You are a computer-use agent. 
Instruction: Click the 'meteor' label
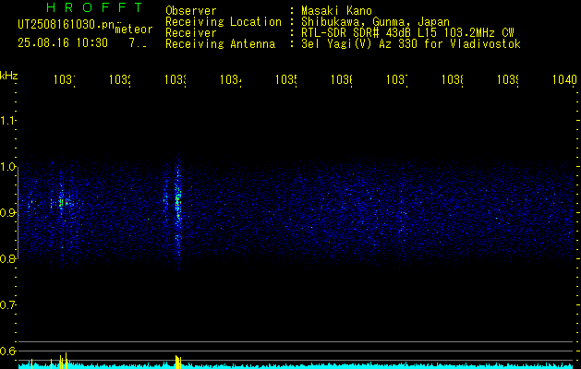[134, 30]
